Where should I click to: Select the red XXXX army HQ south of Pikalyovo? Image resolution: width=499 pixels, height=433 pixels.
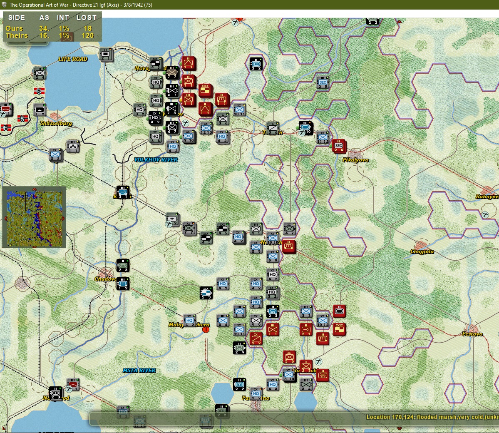pos(339,329)
